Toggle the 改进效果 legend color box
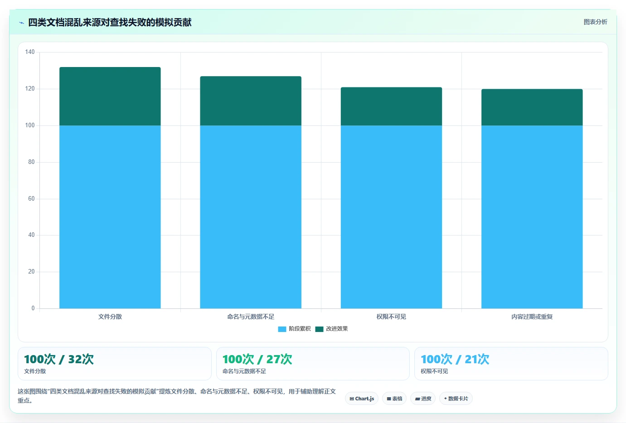This screenshot has width=626, height=423. pos(319,329)
